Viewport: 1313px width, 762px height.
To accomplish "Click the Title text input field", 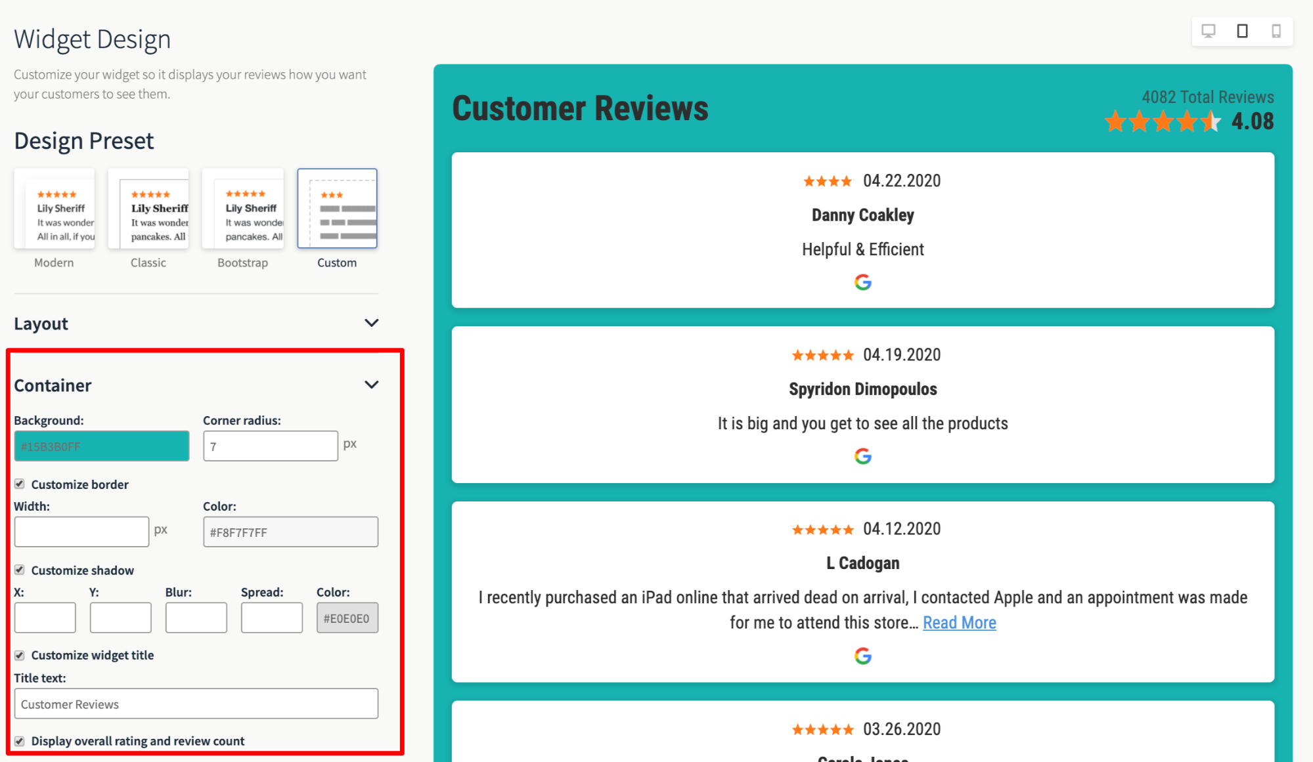I will pos(196,704).
